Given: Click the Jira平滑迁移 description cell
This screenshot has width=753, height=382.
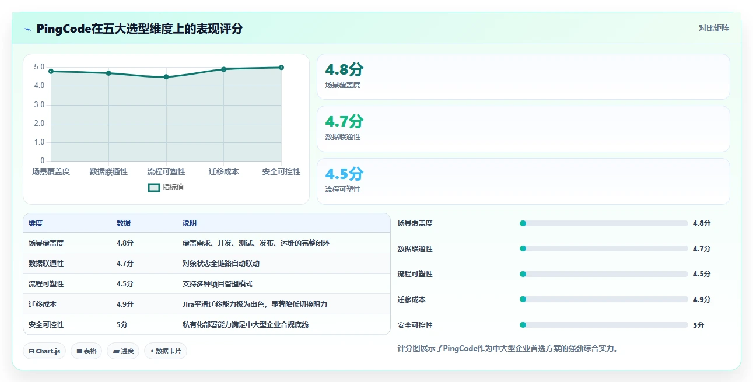Looking at the screenshot, I should tap(255, 304).
